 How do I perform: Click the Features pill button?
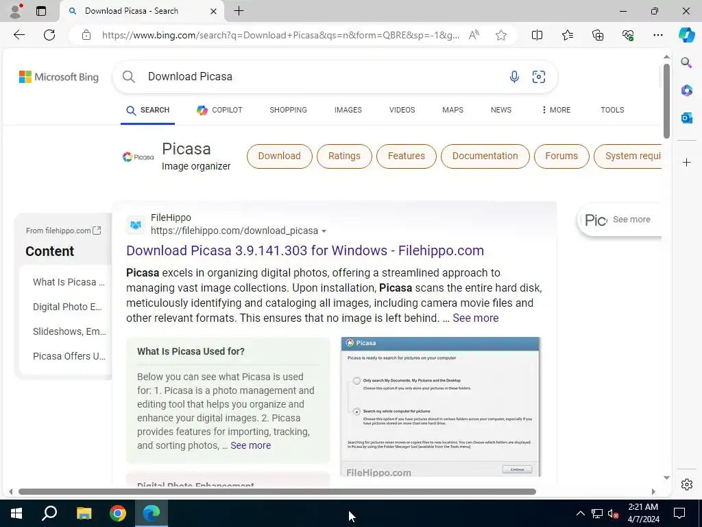tap(406, 156)
